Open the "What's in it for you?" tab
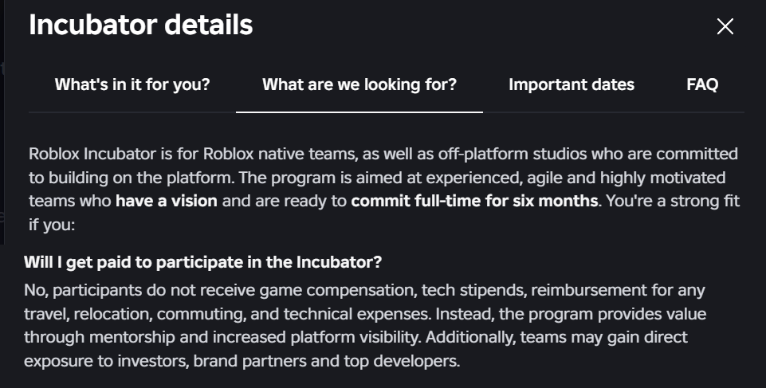The image size is (766, 388). [132, 84]
